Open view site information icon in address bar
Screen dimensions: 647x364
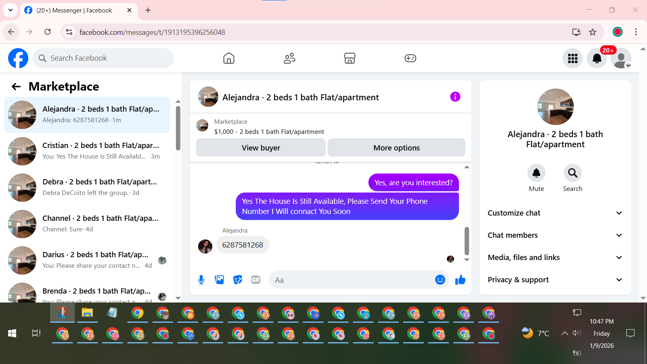(x=69, y=32)
